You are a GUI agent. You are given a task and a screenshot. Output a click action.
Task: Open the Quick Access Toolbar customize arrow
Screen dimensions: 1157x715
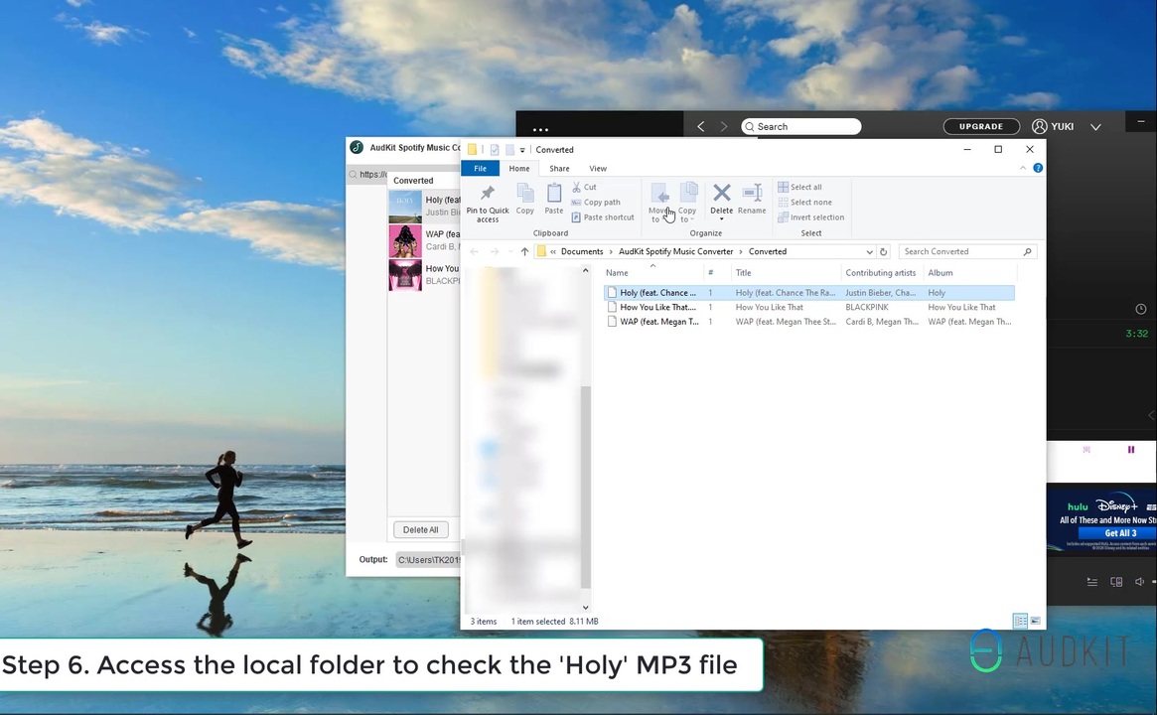click(522, 150)
